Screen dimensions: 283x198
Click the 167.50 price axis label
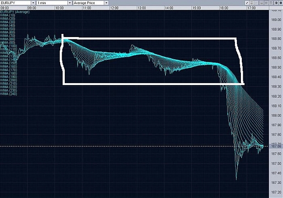(276, 163)
